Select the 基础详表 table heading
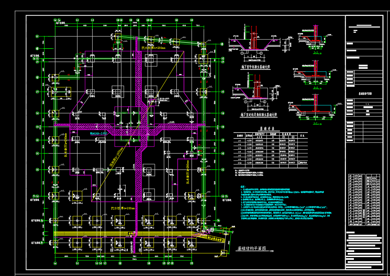 tap(267, 129)
